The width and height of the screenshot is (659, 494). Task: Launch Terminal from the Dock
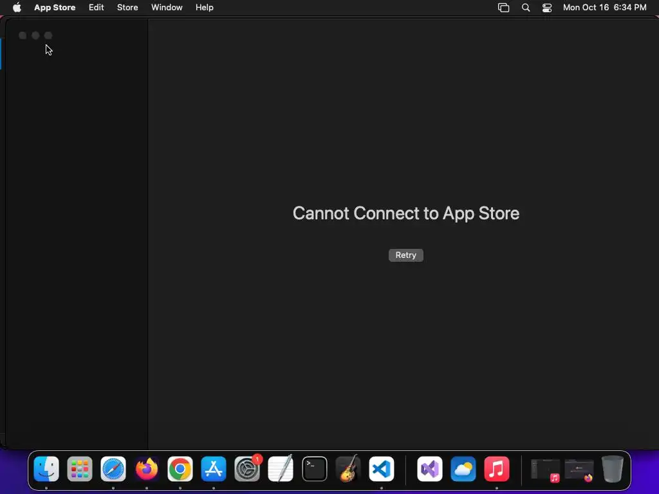[x=314, y=469]
